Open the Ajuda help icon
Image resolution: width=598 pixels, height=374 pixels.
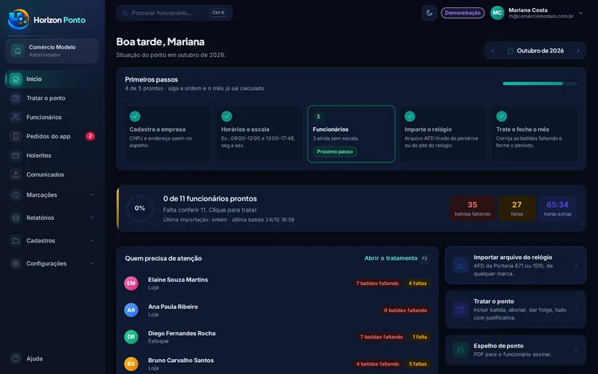click(16, 358)
